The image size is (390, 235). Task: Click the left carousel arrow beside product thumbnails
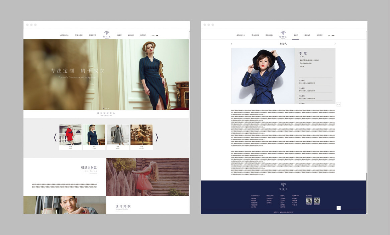(x=55, y=137)
